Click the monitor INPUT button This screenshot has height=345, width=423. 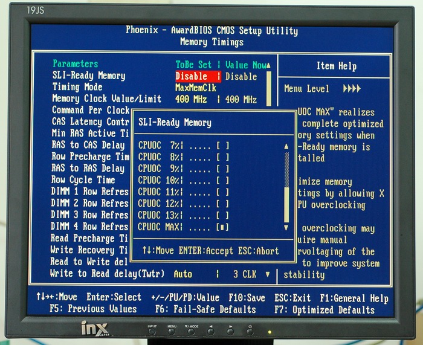152,332
